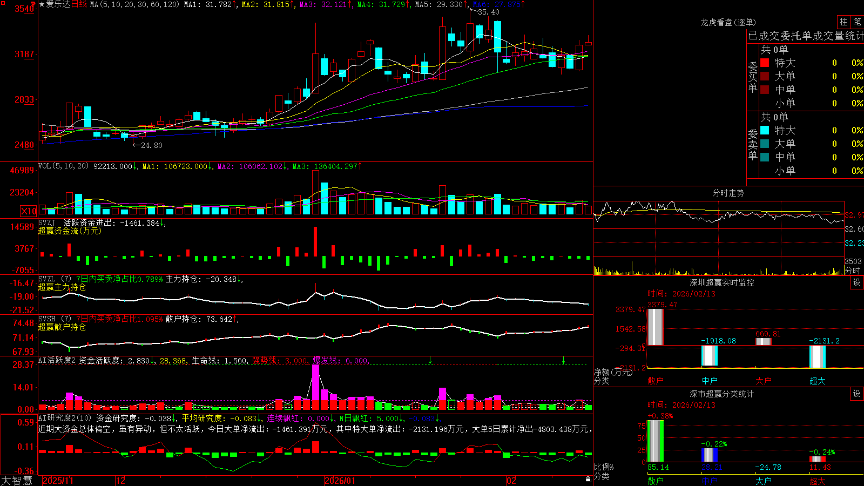This screenshot has height=486, width=864.
Task: Click the 时间: 2026/02/13 in 深圳超赢实时监控
Action: point(681,294)
